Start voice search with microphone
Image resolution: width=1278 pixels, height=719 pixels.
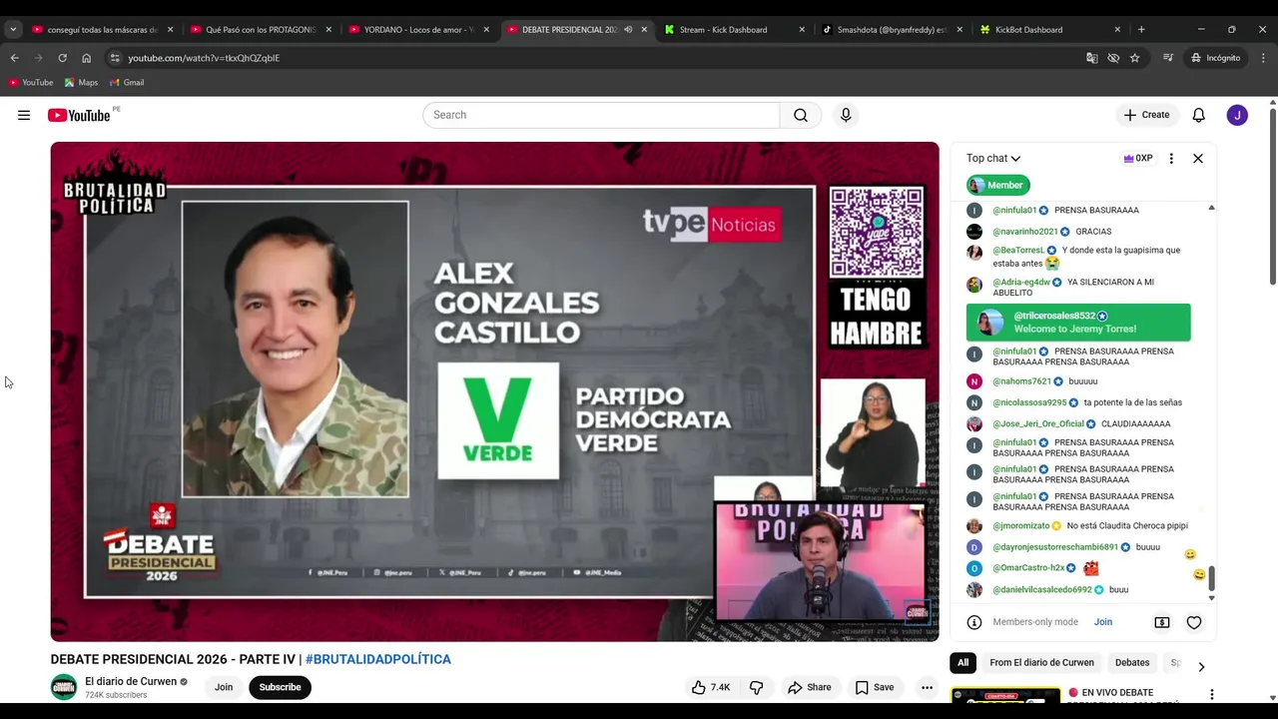coord(846,115)
